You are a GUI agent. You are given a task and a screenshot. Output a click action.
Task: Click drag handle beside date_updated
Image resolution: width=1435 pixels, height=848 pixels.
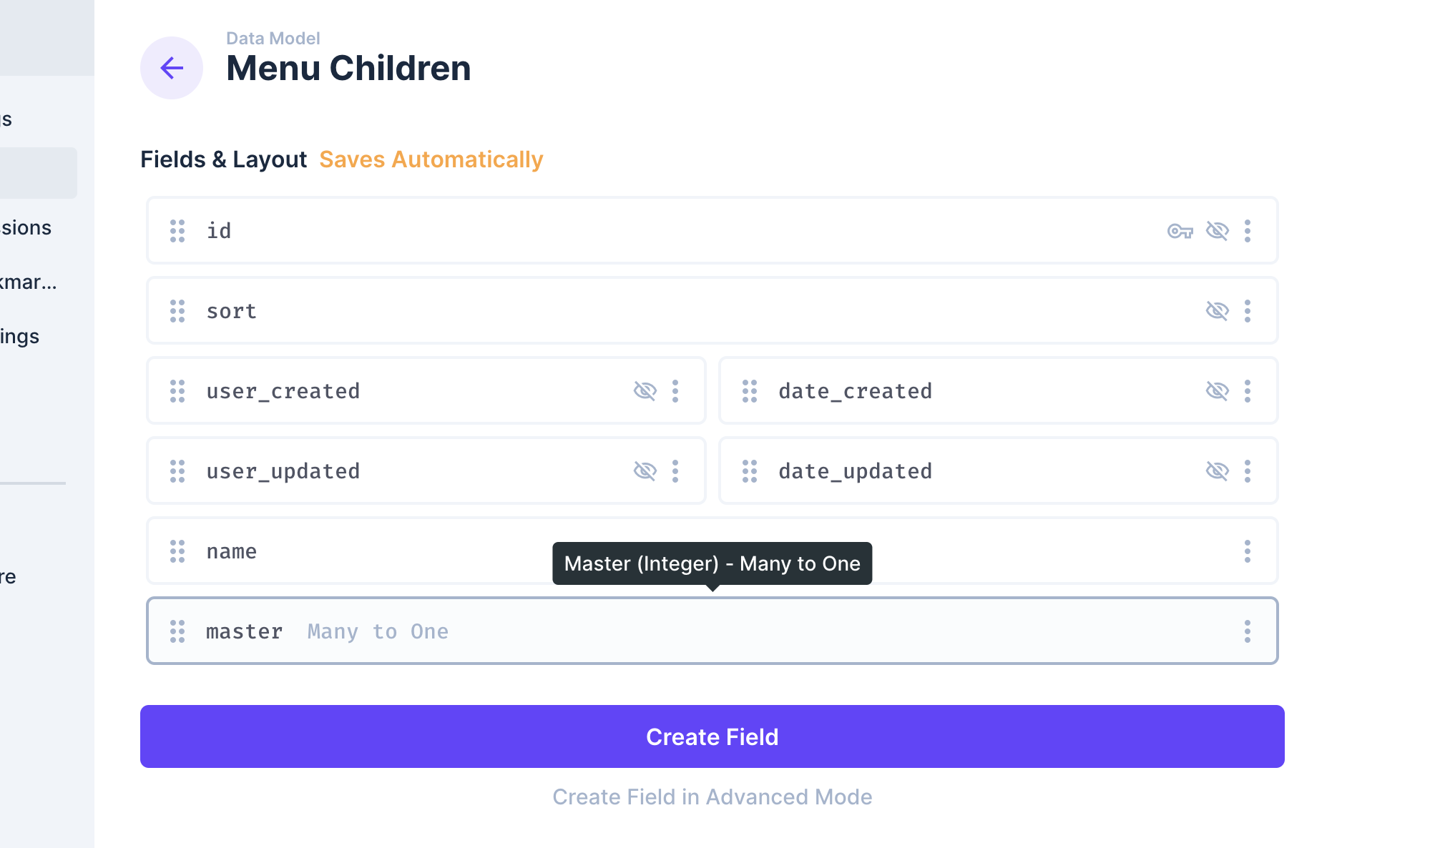coord(750,471)
